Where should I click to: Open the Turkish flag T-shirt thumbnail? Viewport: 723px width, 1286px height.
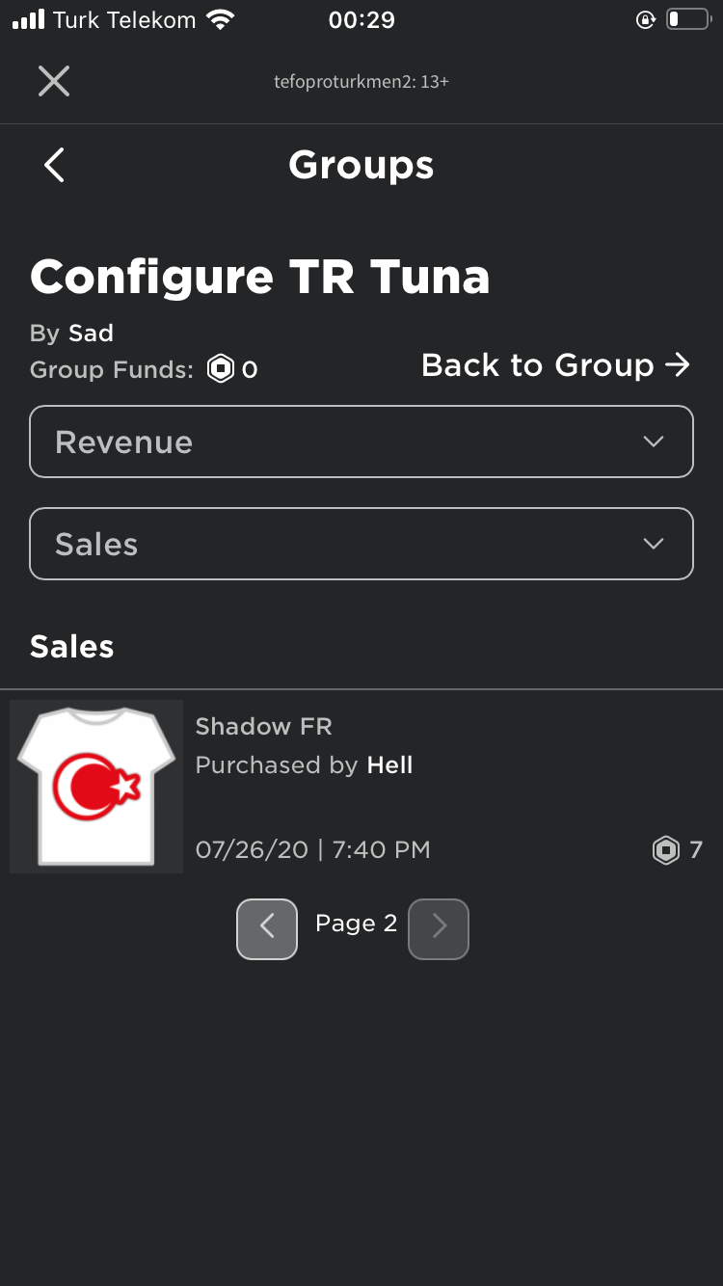click(96, 787)
